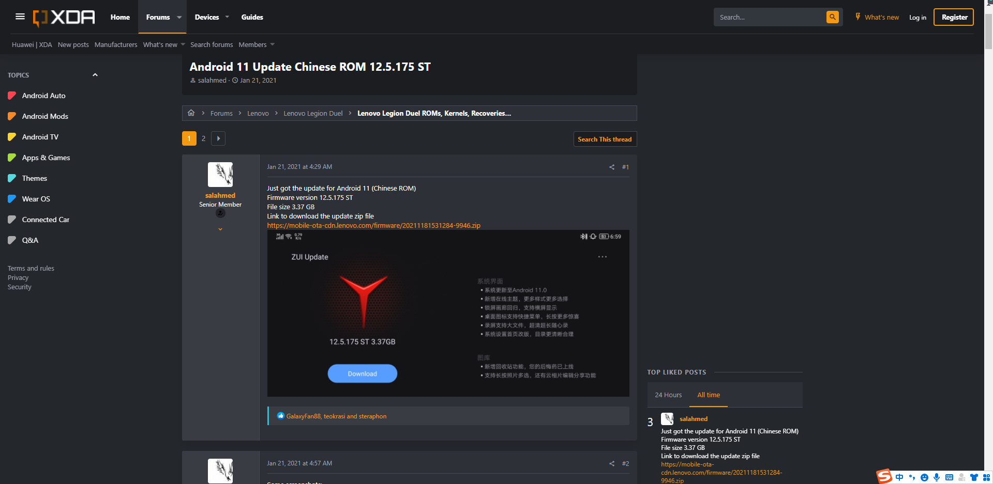Open the emoji panel in Sogou bar
Screen dimensions: 993x484
click(x=924, y=477)
